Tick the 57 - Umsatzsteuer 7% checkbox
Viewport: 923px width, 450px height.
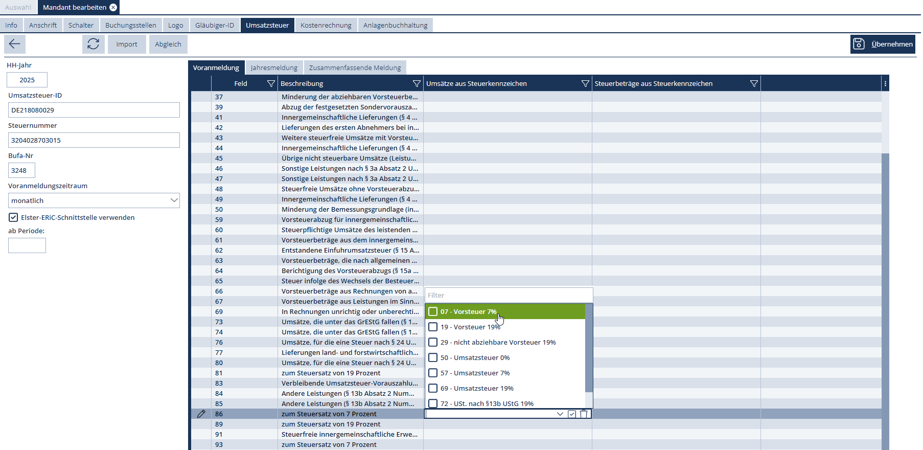click(x=433, y=373)
